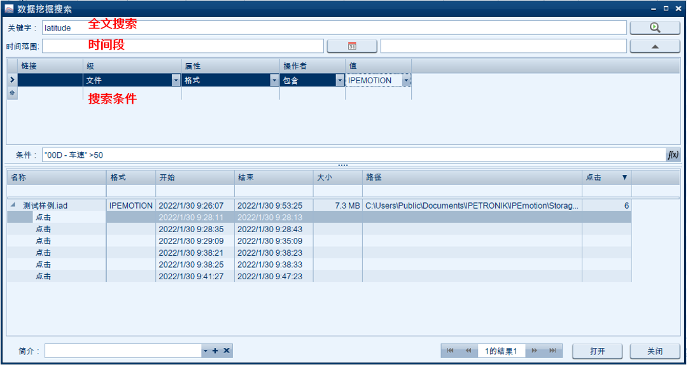Add a new profile with the plus icon
This screenshot has height=367, width=688.
pos(215,350)
